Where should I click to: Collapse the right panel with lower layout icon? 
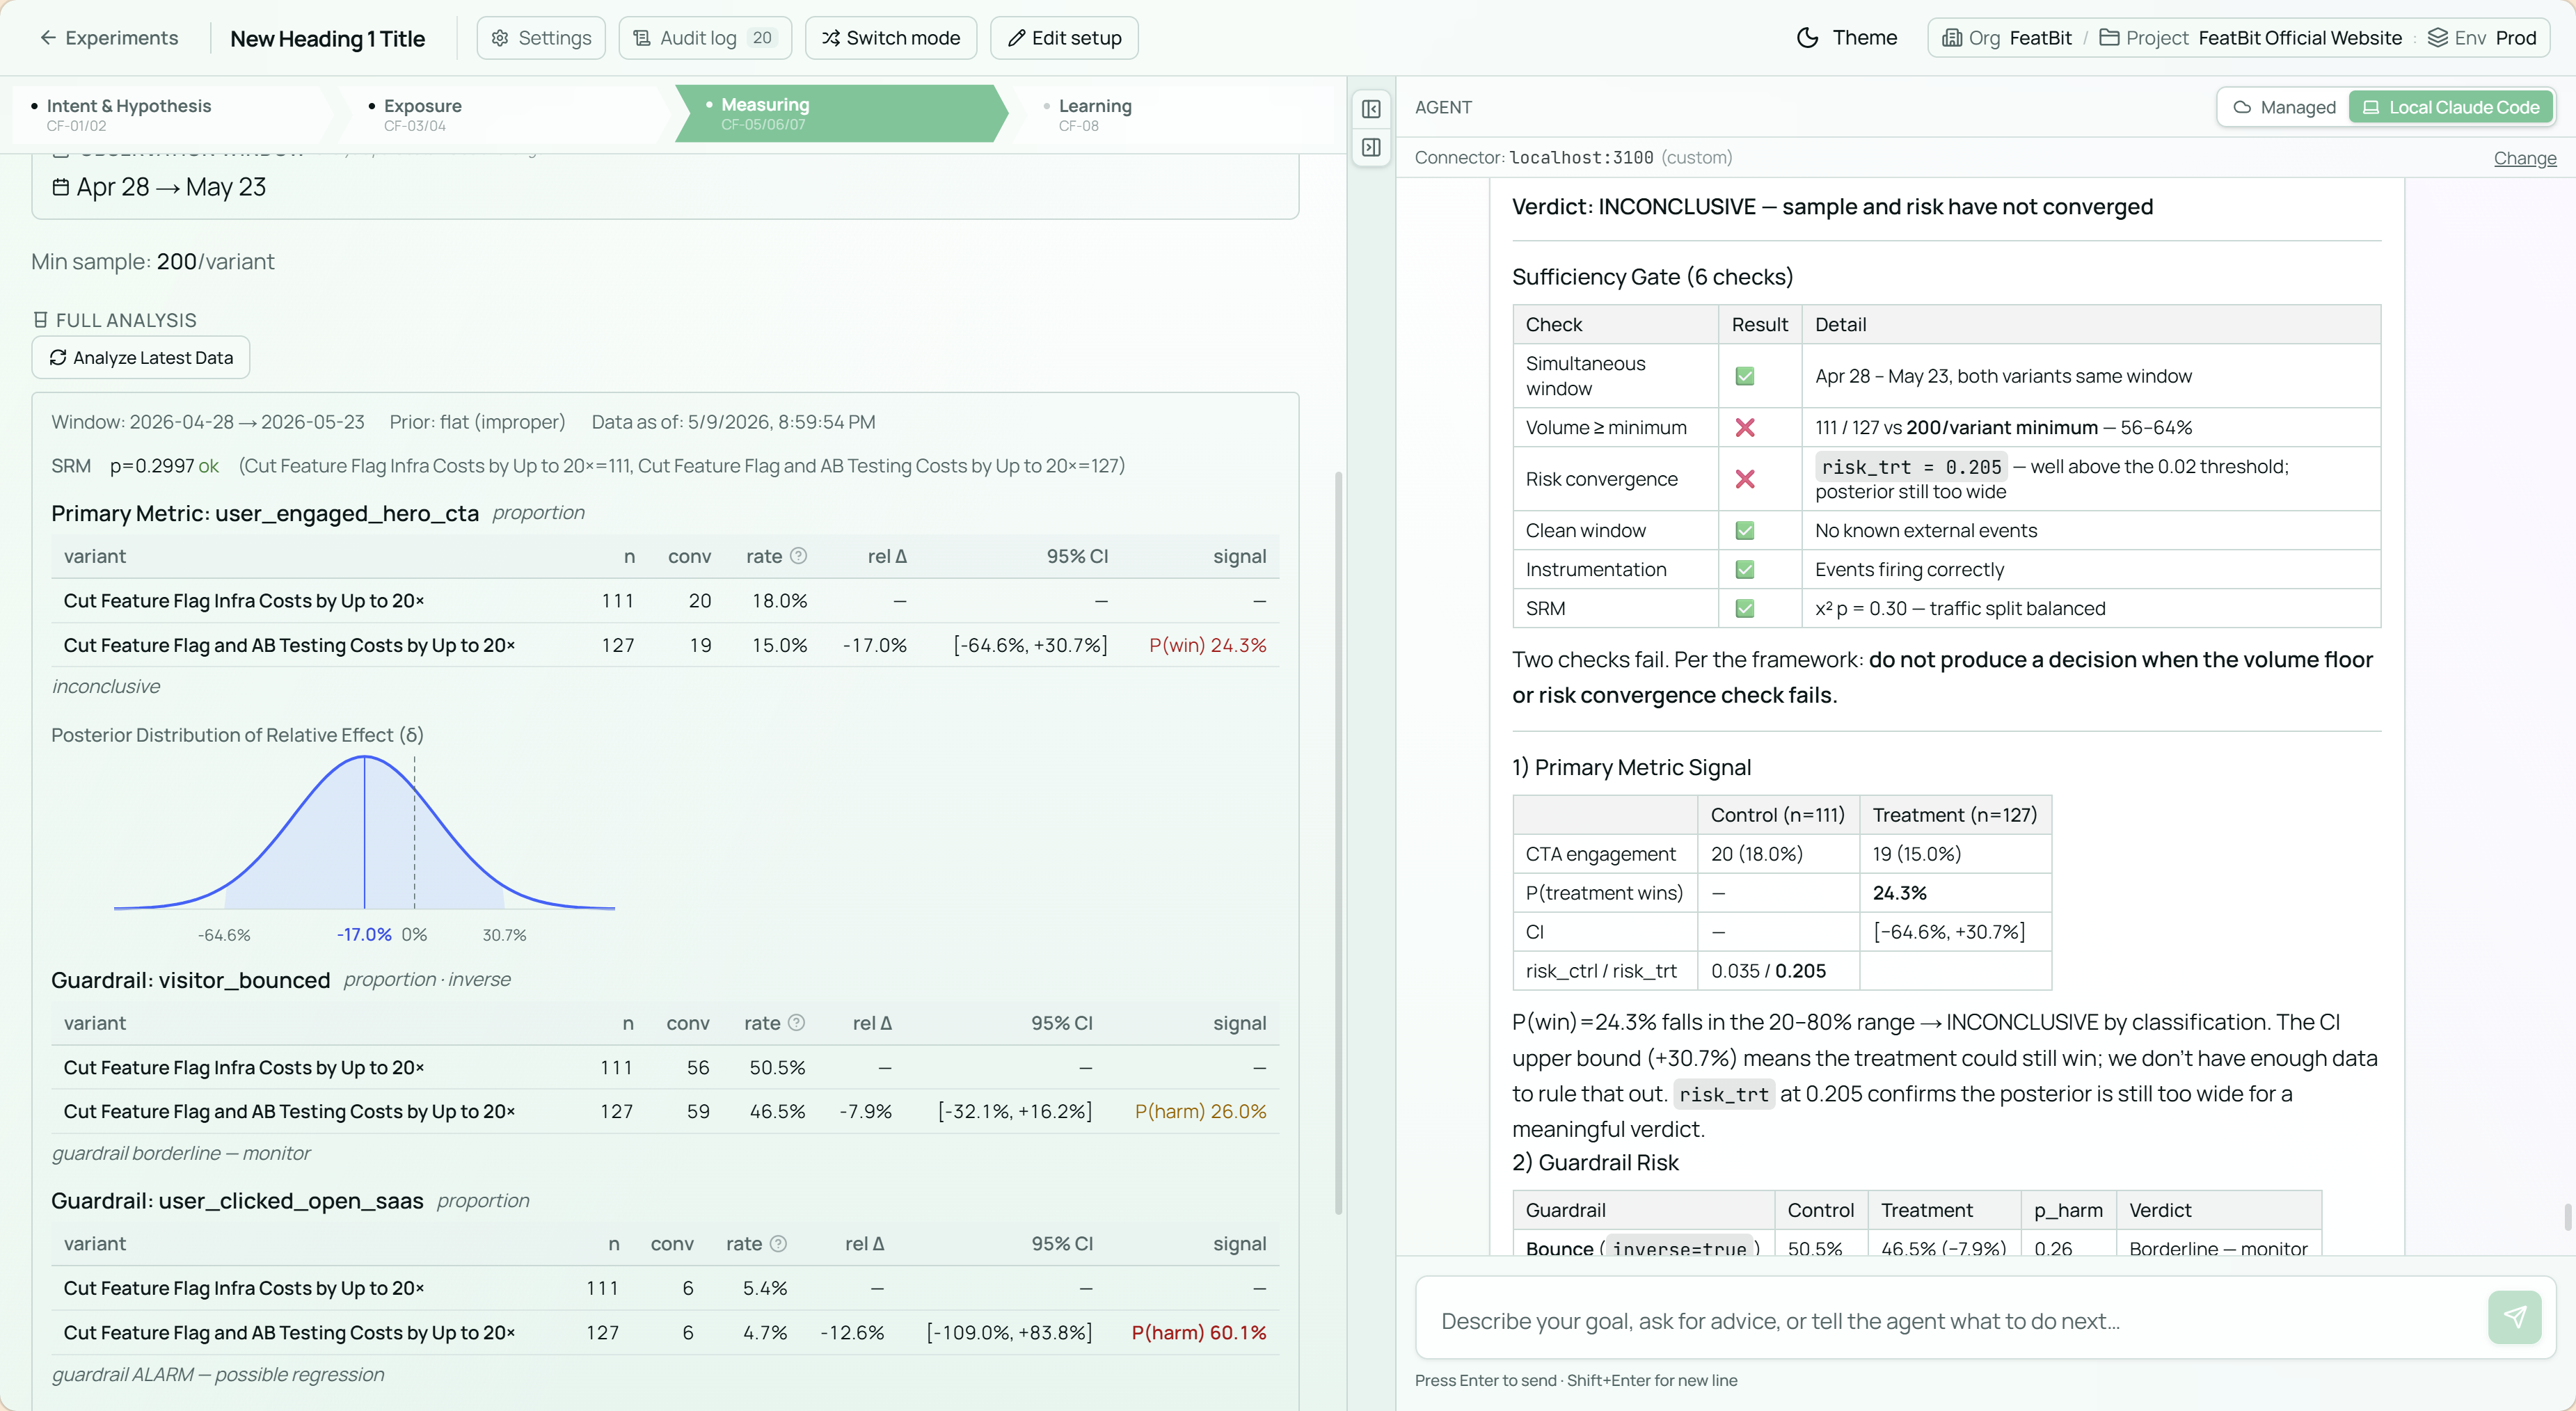(x=1371, y=147)
